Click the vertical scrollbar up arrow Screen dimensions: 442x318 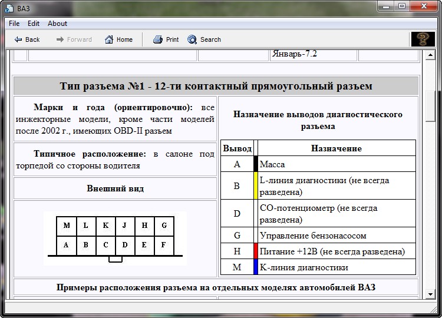pyautogui.click(x=431, y=55)
